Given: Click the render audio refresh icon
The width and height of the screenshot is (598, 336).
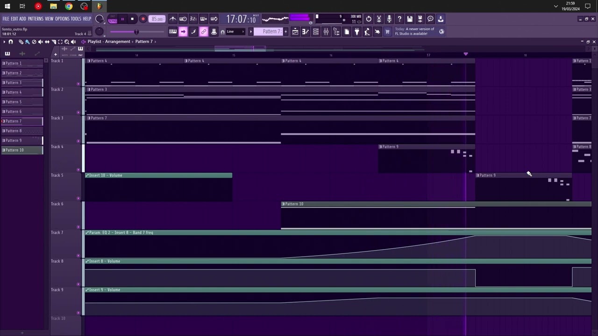Looking at the screenshot, I should 369,19.
